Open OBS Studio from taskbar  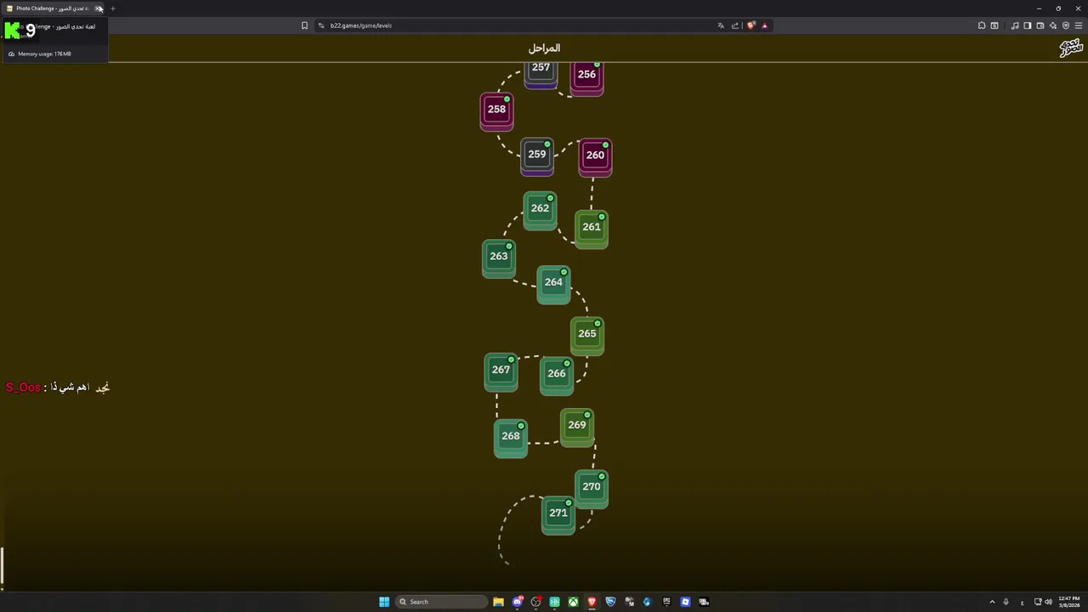(x=535, y=602)
